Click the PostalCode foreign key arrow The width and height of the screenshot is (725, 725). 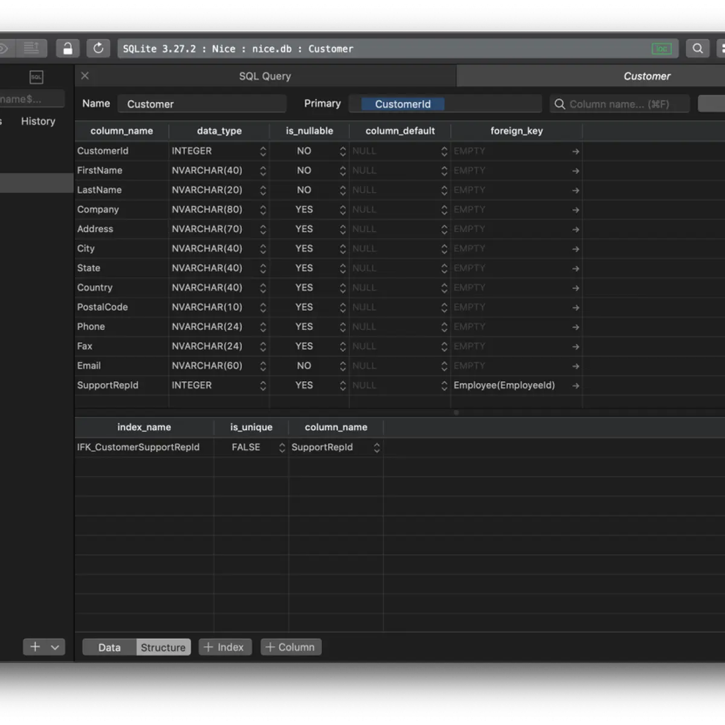pyautogui.click(x=576, y=308)
